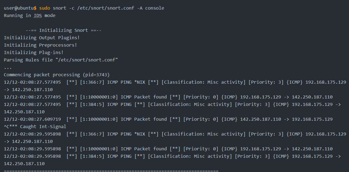
Task: Click the "-A console" option in the command
Action: 150,8
